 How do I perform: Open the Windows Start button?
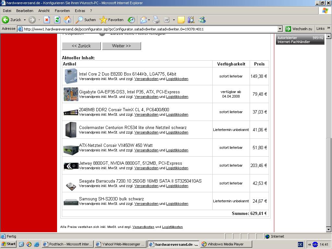[8, 244]
